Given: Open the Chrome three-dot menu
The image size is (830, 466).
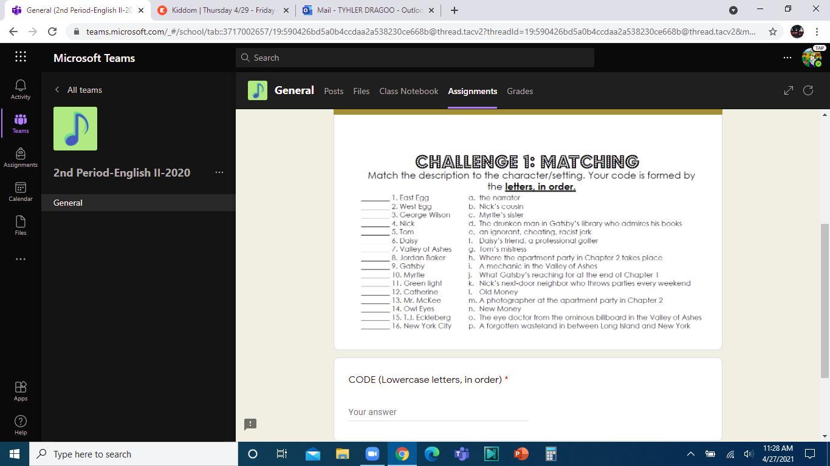Looking at the screenshot, I should tap(817, 32).
